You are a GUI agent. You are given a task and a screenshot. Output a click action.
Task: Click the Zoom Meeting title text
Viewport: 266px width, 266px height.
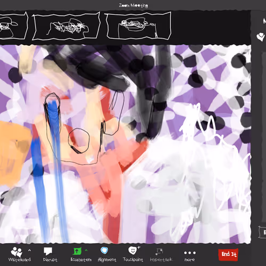tap(134, 5)
